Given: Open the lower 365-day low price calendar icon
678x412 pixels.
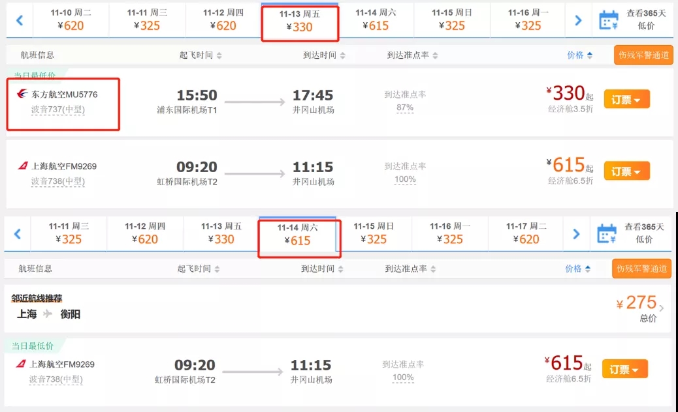Looking at the screenshot, I should coord(606,234).
